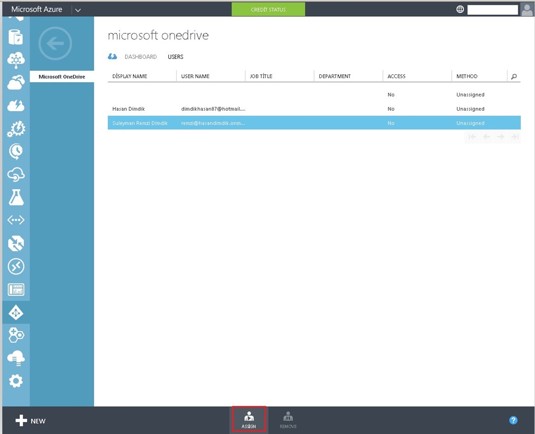
Task: Select the Suleyman Remzi Dimdik row
Action: point(314,123)
